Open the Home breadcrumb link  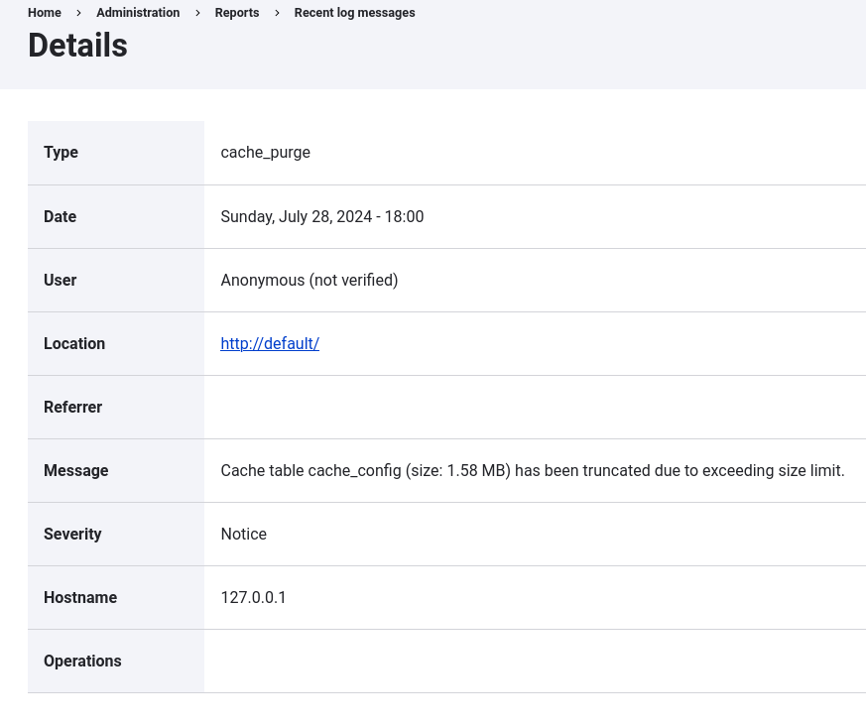point(45,13)
